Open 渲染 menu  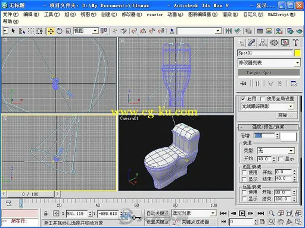tap(230, 14)
